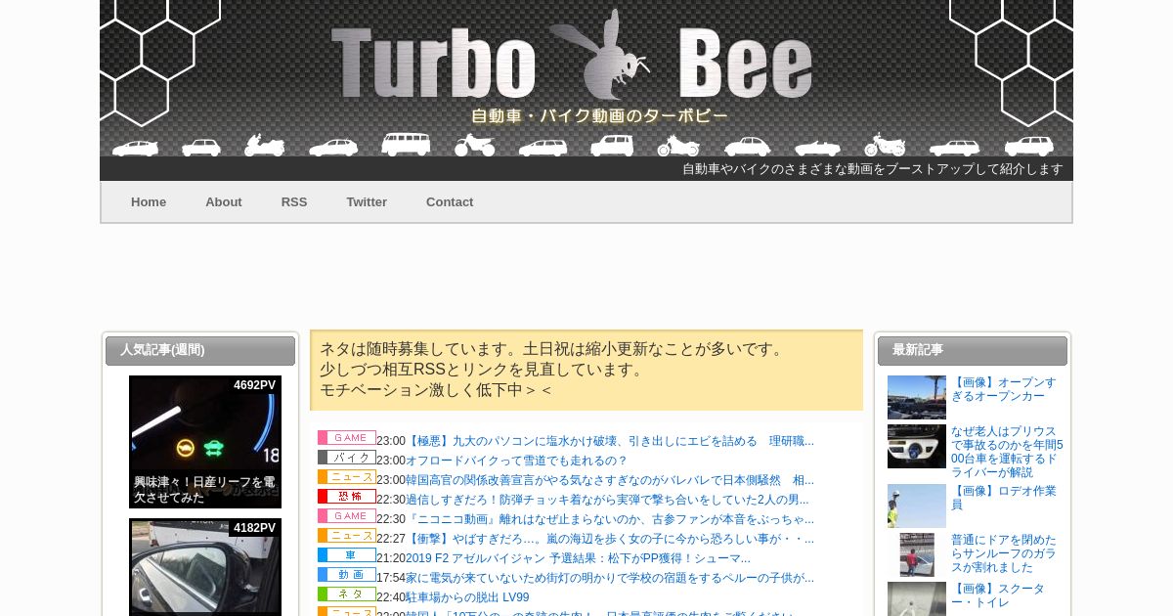This screenshot has height=616, width=1173.
Task: Open recent link 【画像】スクーター・トイレ
Action: coord(998,595)
